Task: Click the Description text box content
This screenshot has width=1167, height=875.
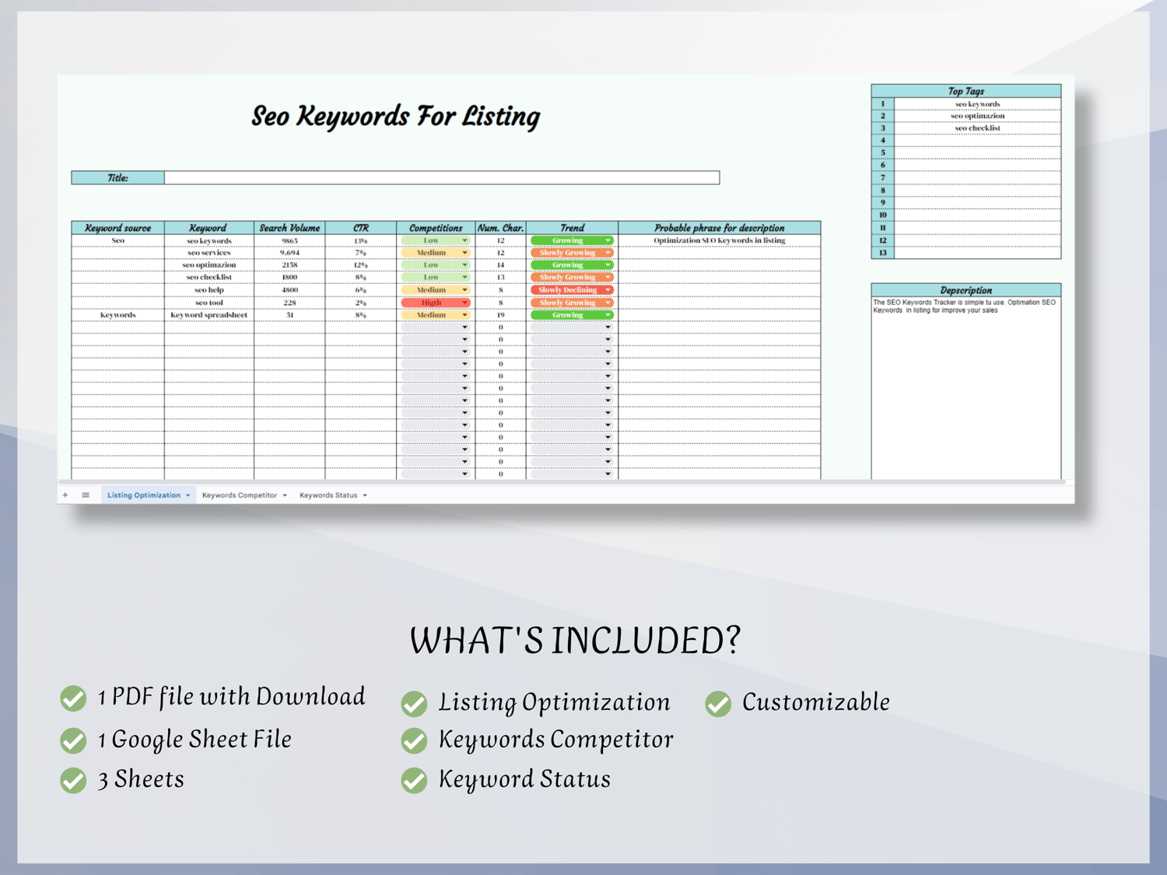Action: click(x=965, y=387)
